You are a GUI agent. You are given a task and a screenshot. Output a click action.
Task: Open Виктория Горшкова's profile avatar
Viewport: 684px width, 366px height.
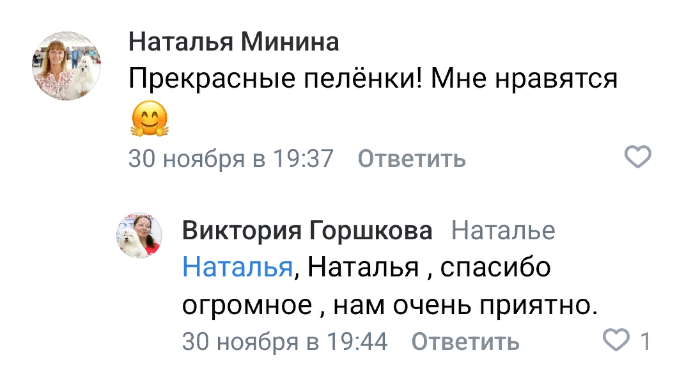(x=139, y=236)
